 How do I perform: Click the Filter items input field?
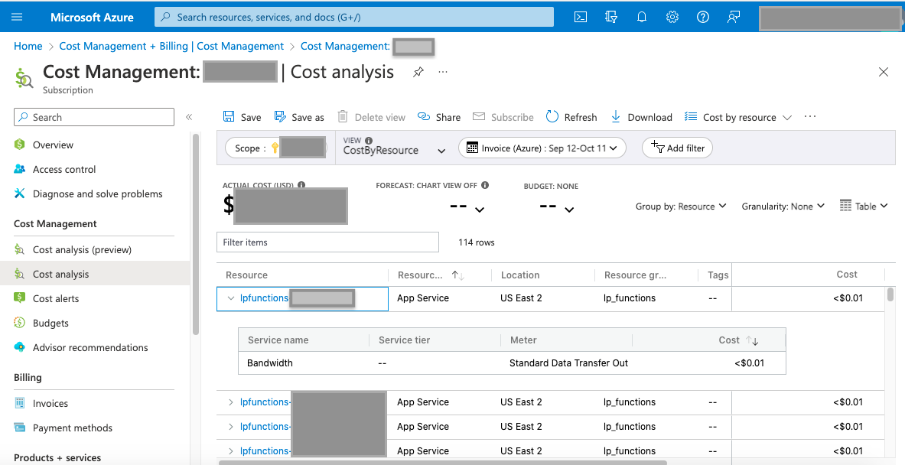point(328,242)
